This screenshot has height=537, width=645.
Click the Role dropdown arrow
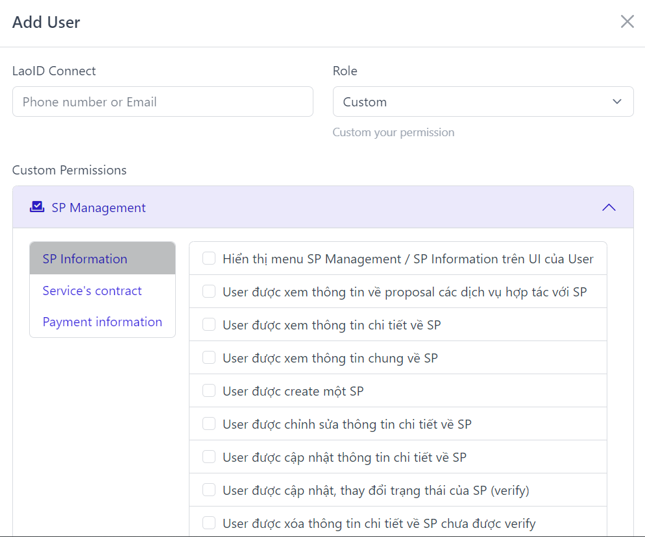coord(616,102)
